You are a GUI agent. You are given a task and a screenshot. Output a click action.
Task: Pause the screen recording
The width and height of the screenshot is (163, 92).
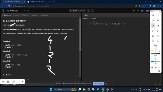click(8, 82)
